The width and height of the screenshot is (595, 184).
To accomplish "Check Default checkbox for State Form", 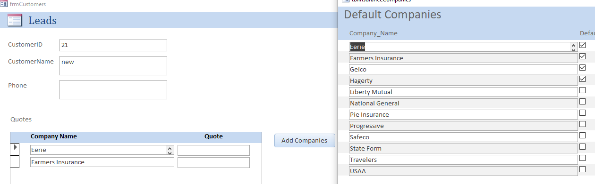I will 582,147.
